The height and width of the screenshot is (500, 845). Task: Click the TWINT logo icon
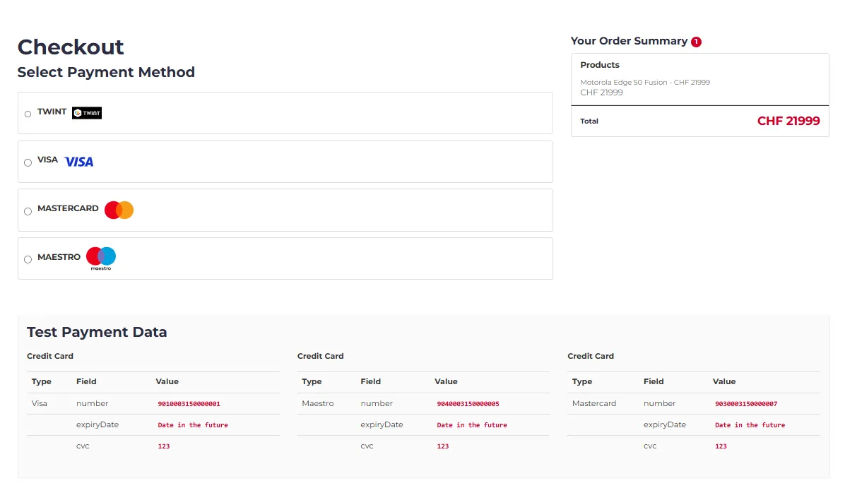(87, 113)
